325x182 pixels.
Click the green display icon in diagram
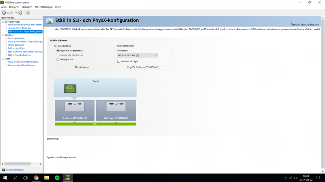70,89
